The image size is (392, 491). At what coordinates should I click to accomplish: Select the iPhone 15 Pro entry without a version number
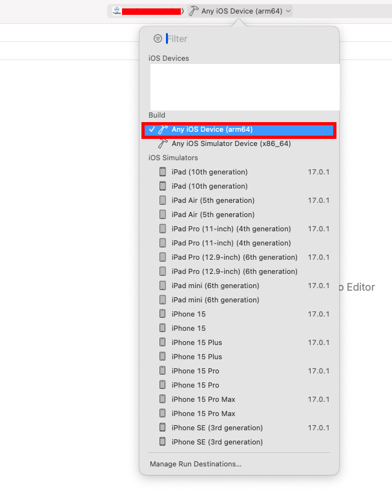pyautogui.click(x=239, y=385)
